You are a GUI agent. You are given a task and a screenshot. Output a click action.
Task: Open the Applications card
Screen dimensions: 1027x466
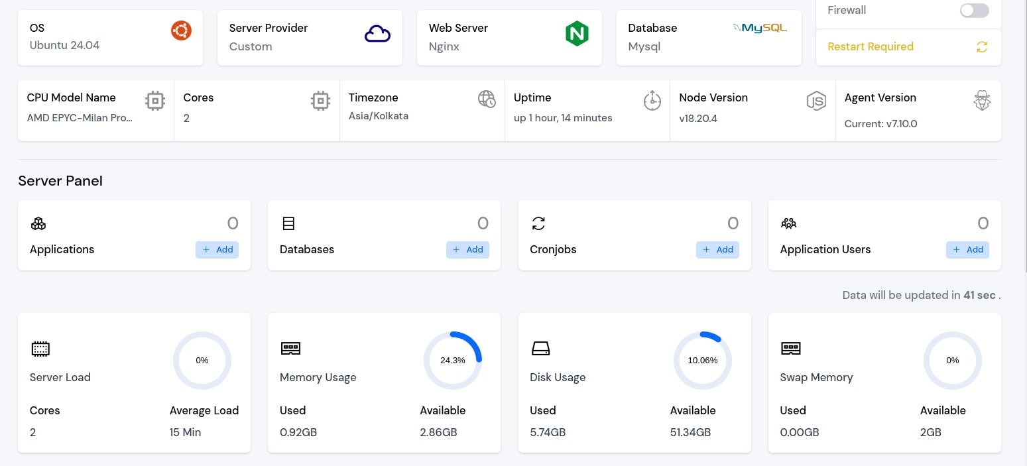click(x=134, y=235)
